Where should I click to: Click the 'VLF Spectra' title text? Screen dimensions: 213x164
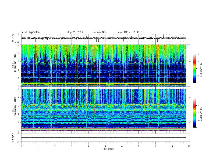30,32
